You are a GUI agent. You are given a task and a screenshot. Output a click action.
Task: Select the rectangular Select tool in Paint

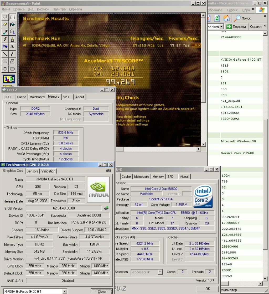[12, 17]
